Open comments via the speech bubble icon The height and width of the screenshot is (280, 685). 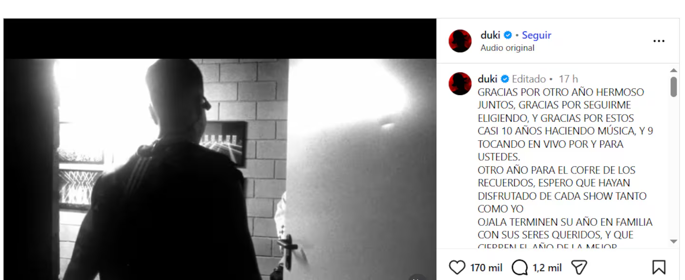pyautogui.click(x=519, y=268)
